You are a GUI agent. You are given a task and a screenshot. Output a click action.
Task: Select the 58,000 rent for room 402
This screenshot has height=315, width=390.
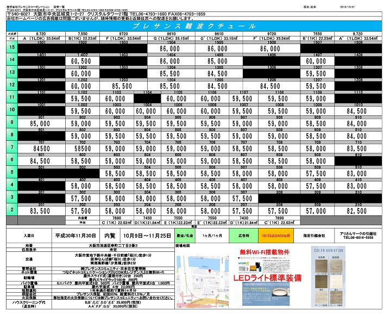tap(81, 186)
